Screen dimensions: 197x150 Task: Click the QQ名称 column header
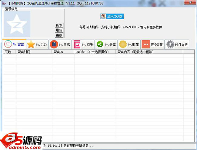(x=95, y=52)
